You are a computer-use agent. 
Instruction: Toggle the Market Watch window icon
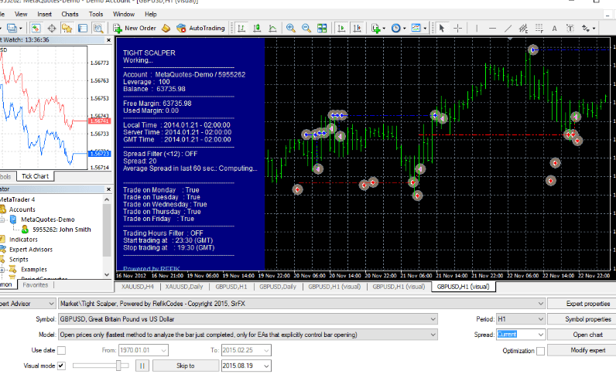[x=36, y=29]
